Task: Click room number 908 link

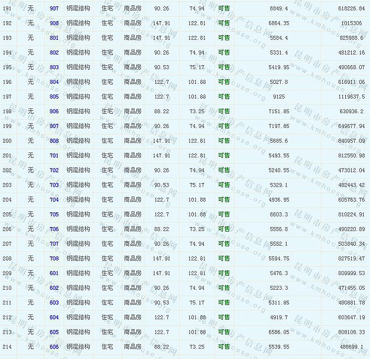Action: (54, 23)
